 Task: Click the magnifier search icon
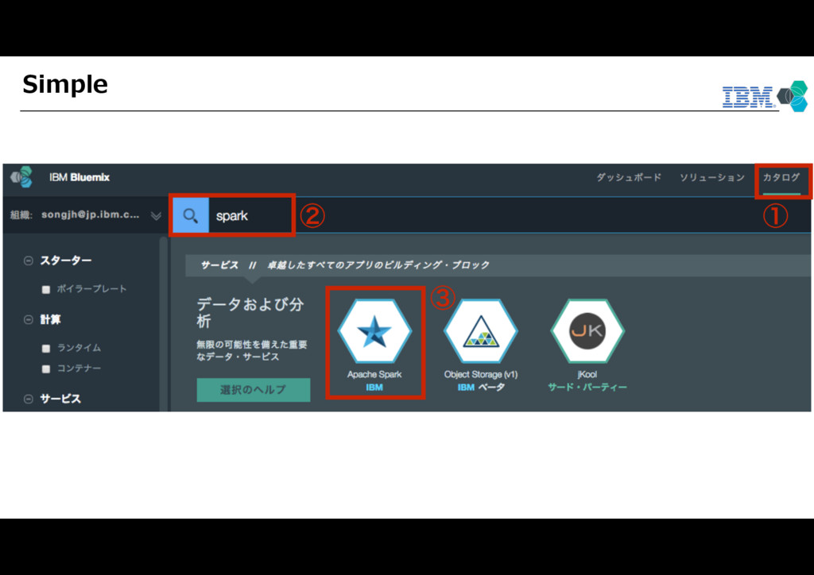(191, 215)
